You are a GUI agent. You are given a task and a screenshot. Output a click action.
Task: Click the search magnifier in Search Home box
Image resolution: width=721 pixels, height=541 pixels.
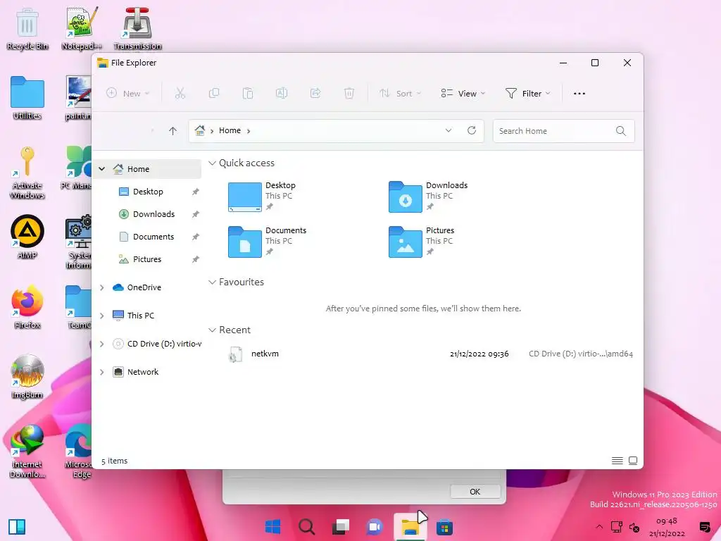[621, 131]
